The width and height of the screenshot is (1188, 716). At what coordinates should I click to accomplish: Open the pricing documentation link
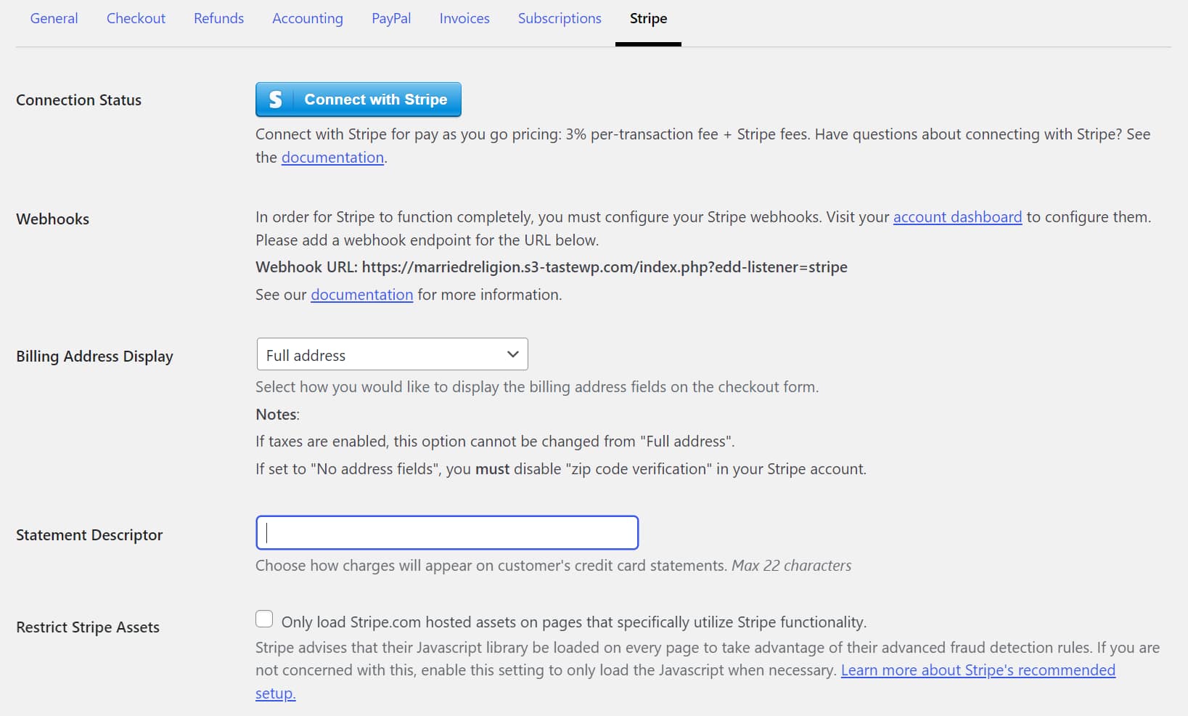tap(332, 157)
